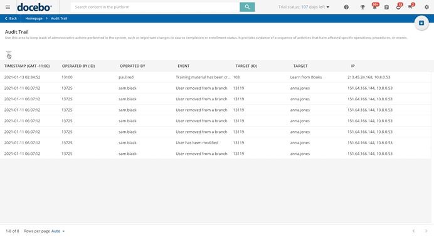Click the round blue archive button
The width and height of the screenshot is (434, 237).
point(421,23)
